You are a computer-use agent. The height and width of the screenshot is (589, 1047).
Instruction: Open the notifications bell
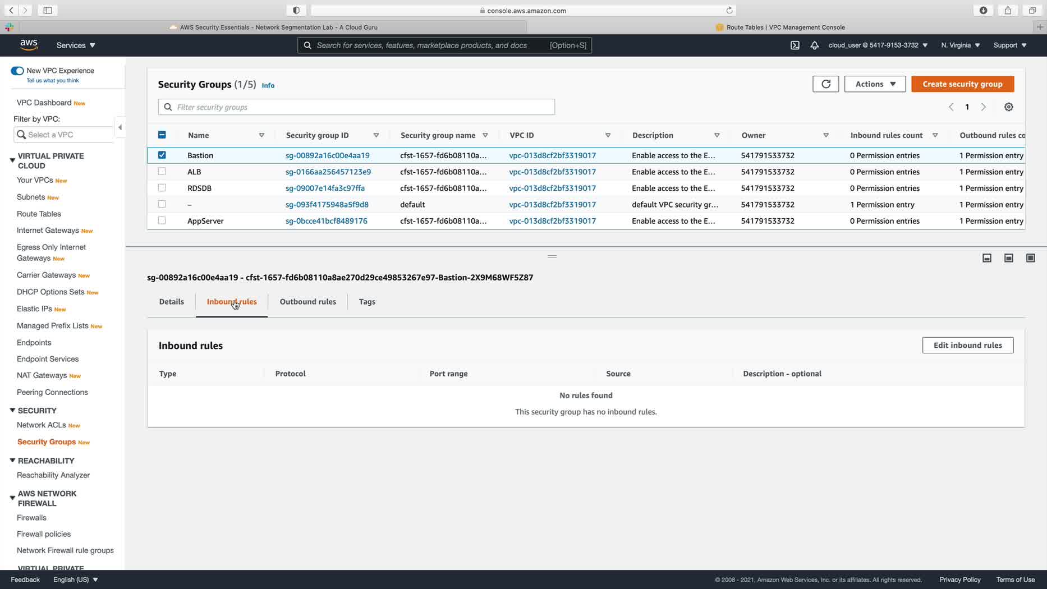[814, 45]
